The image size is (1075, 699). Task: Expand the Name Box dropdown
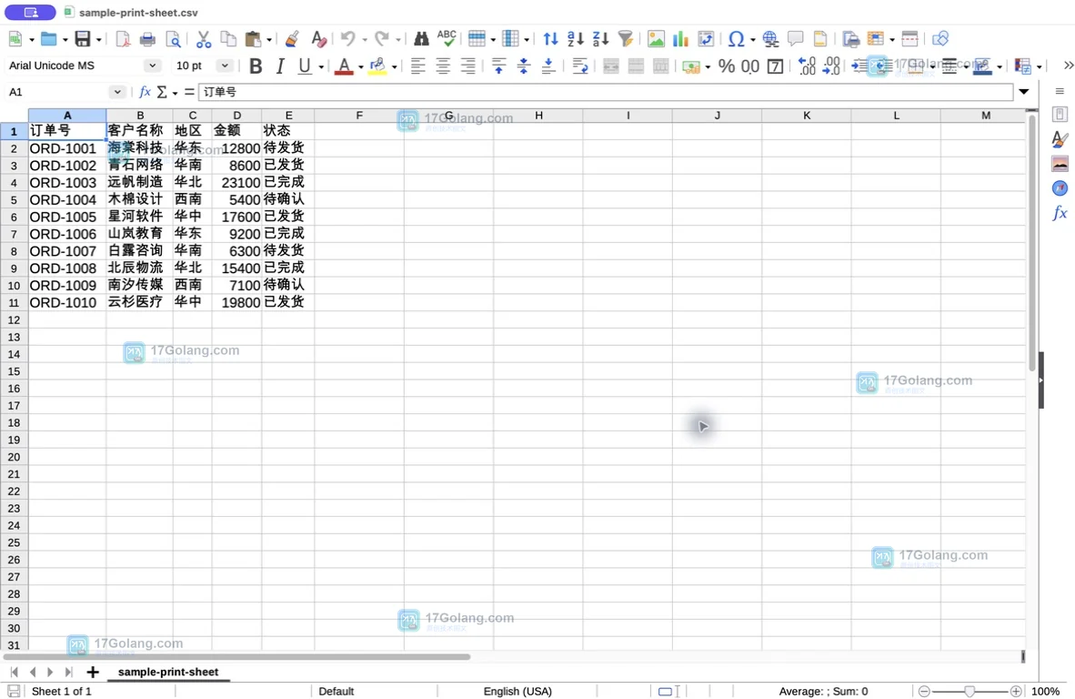[x=117, y=92]
